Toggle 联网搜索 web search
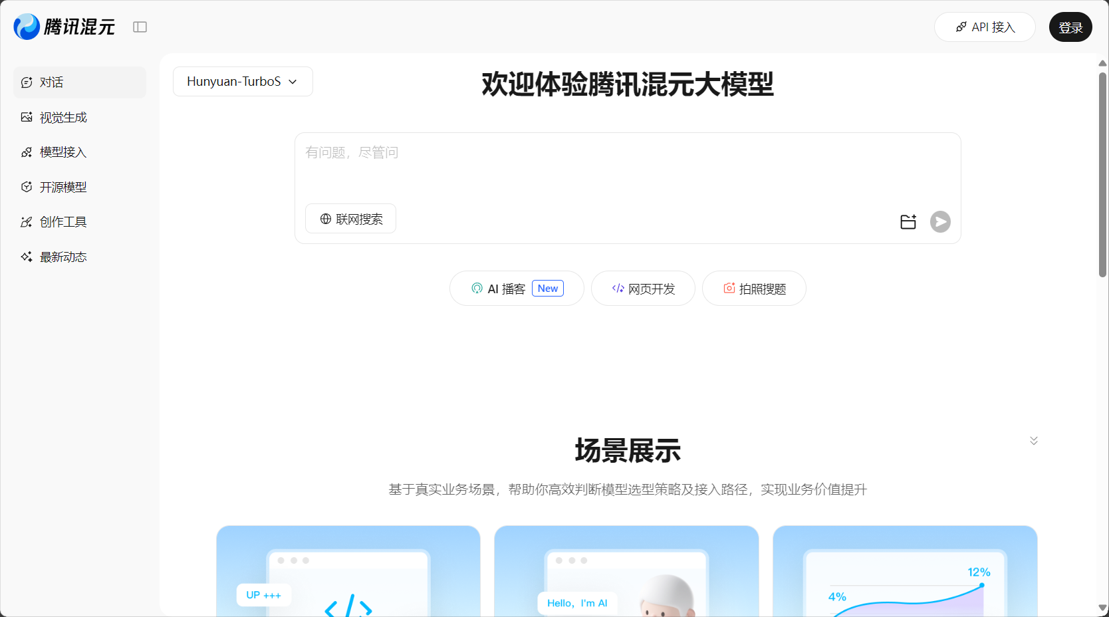 [350, 219]
